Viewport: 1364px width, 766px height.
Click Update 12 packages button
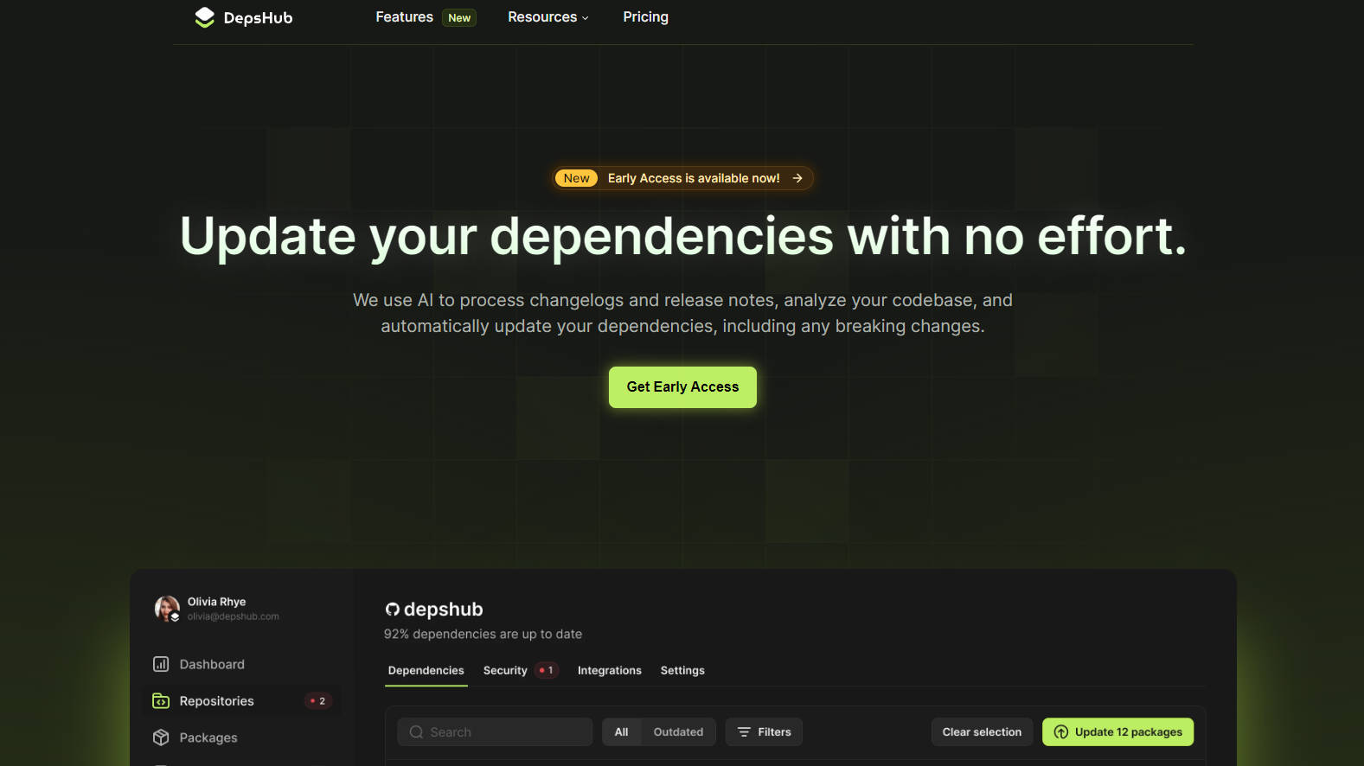[1117, 732]
